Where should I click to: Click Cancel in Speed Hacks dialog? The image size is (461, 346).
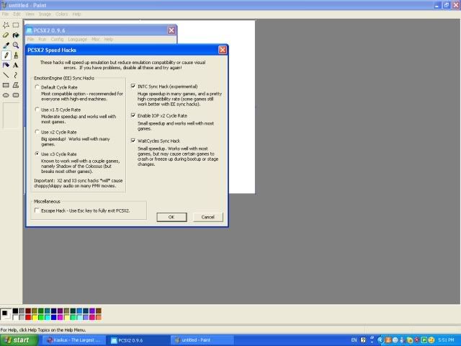(208, 217)
